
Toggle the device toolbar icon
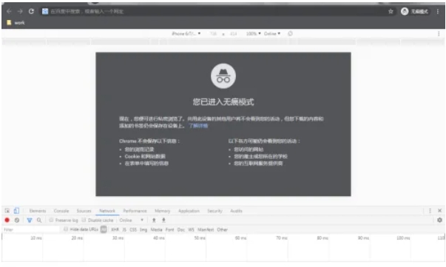point(16,211)
